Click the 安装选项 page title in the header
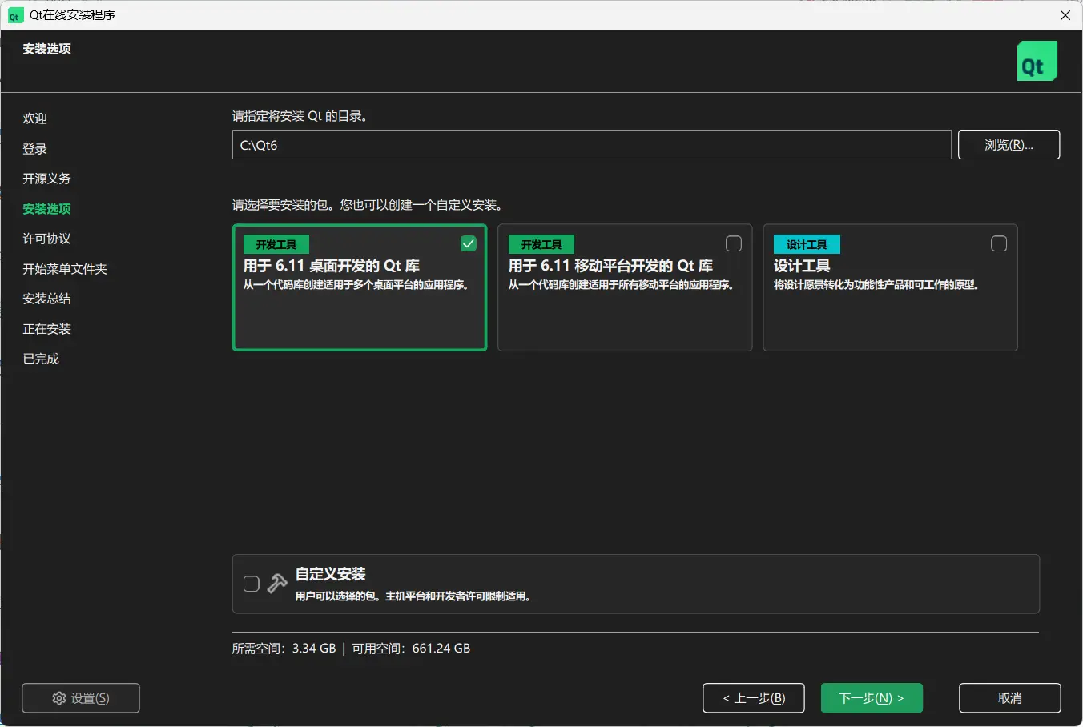1083x727 pixels. (47, 49)
